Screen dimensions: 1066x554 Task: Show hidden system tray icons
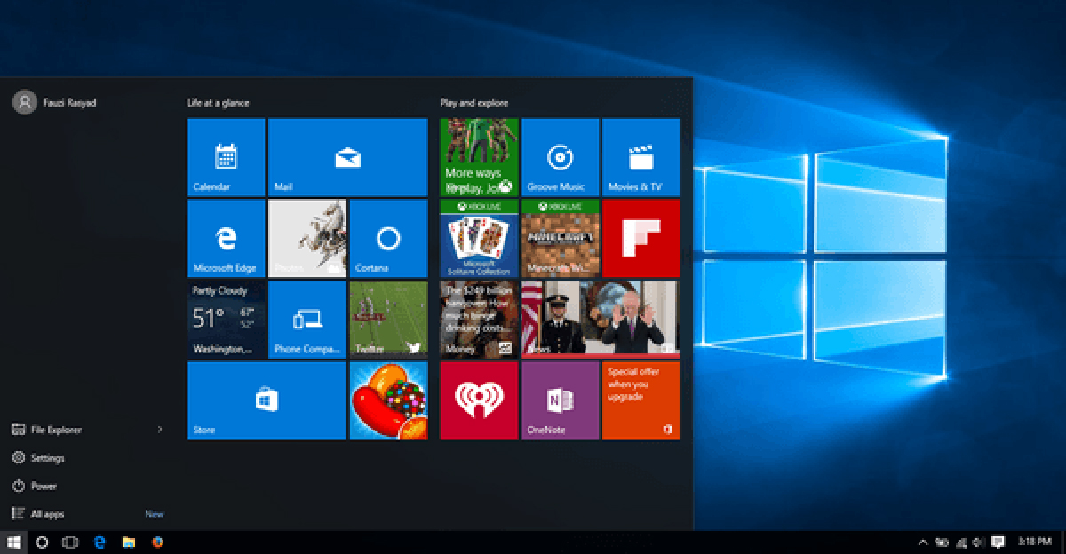click(922, 542)
